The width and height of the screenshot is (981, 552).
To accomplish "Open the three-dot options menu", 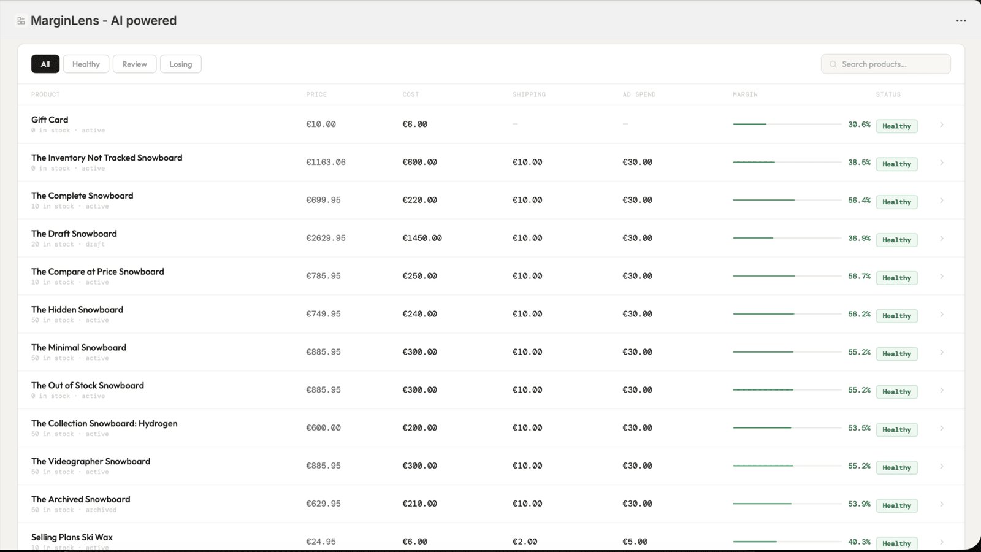I will tap(961, 20).
